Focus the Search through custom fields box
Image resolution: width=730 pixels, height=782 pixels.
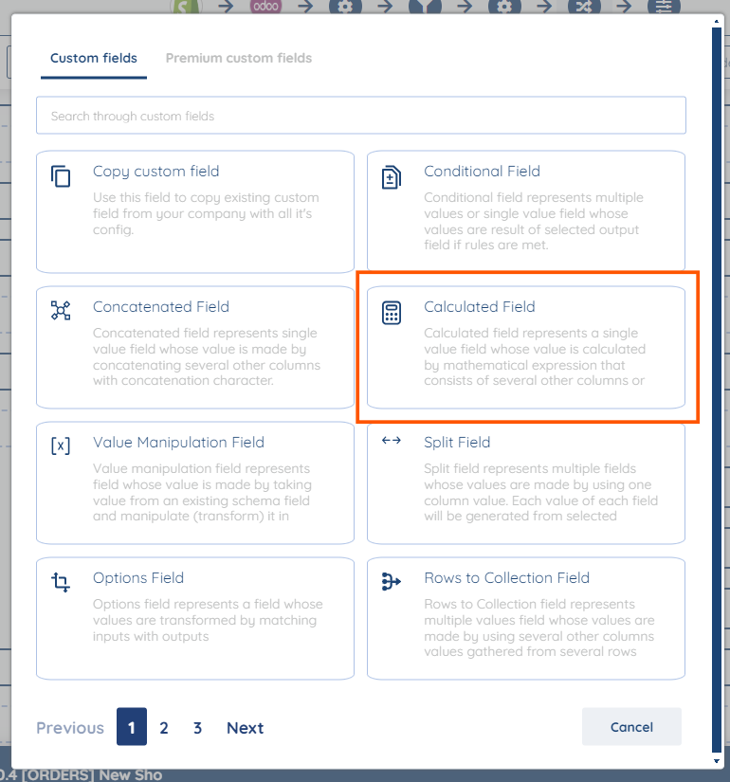coord(361,116)
